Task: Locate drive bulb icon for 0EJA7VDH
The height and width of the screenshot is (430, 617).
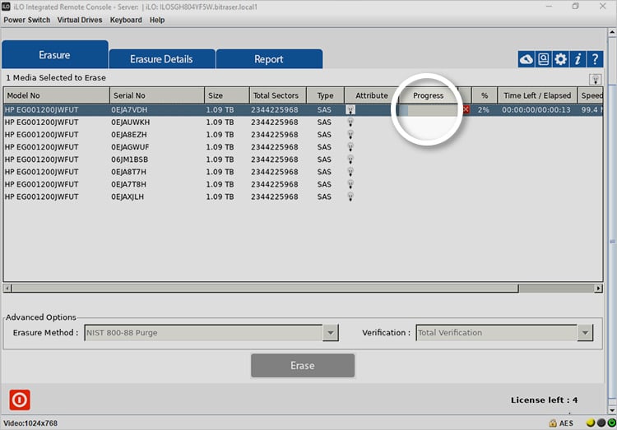Action: pos(350,110)
